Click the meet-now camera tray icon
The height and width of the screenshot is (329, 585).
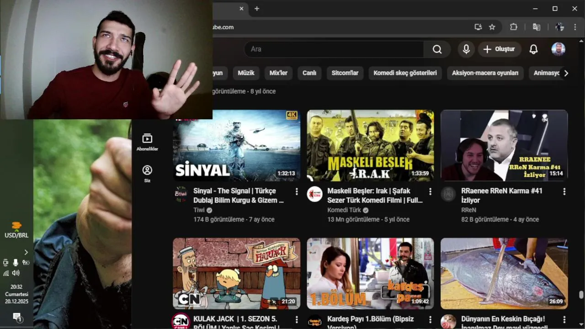coord(5,262)
